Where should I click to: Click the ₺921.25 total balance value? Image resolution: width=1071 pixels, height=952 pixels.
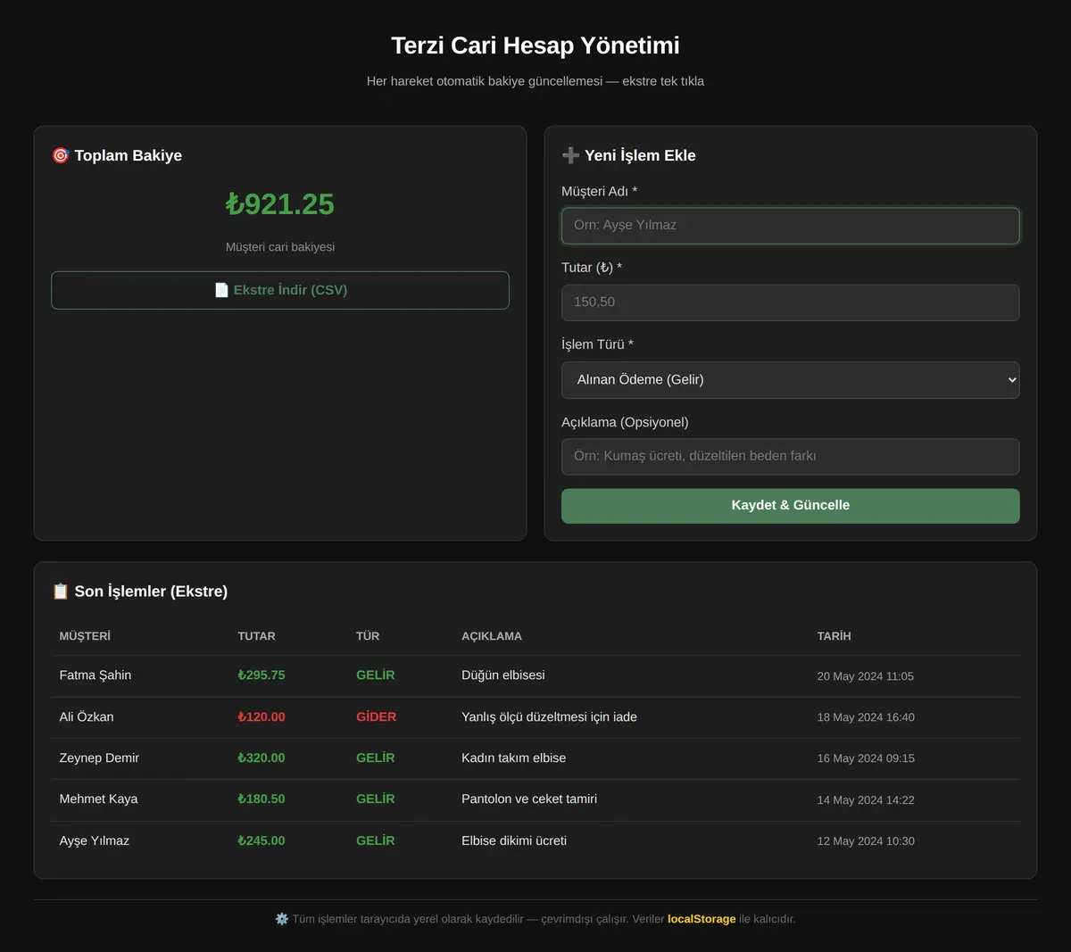pyautogui.click(x=280, y=204)
